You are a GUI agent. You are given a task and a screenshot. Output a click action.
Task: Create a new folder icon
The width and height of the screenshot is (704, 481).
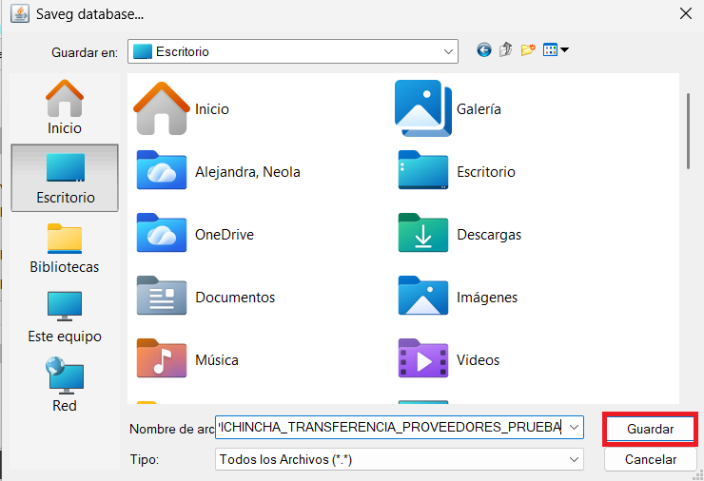pyautogui.click(x=528, y=49)
